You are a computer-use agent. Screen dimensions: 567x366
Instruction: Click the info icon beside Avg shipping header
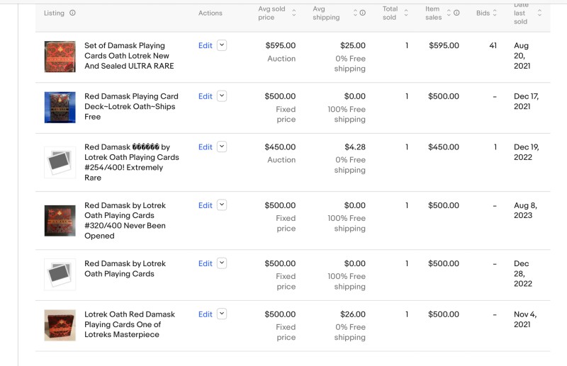point(363,13)
